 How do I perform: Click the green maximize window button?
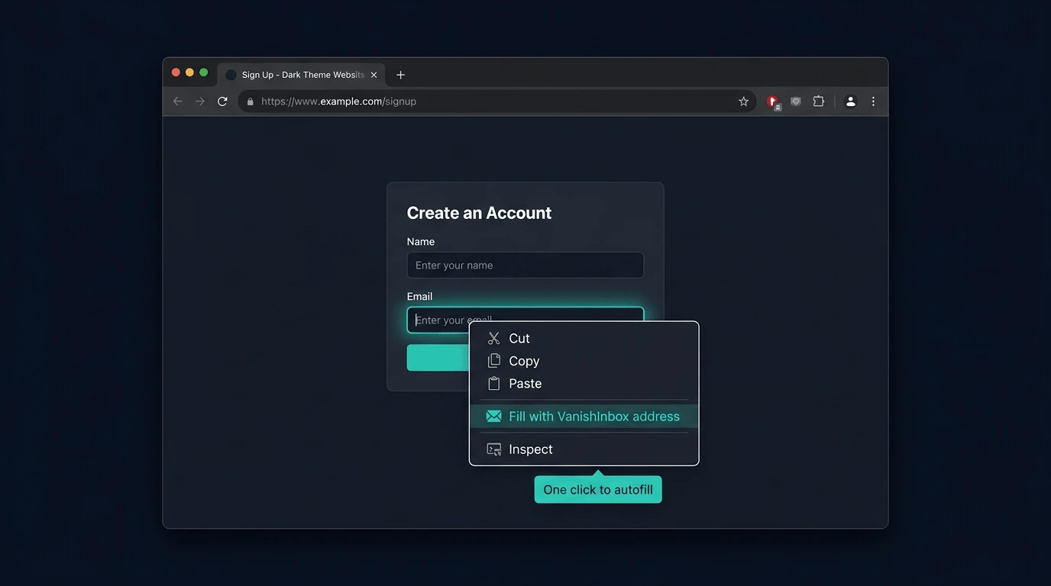click(x=203, y=72)
